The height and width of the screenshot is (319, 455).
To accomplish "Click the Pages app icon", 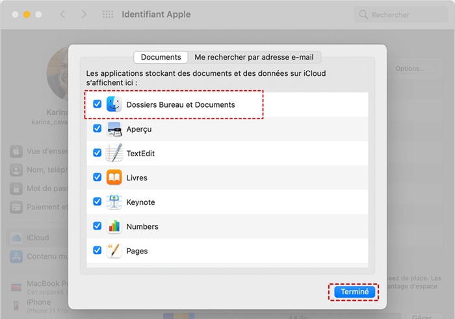I will (x=114, y=251).
